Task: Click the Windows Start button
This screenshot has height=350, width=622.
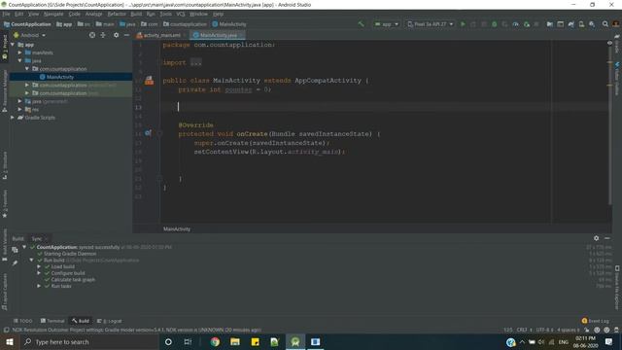Action: coord(9,341)
